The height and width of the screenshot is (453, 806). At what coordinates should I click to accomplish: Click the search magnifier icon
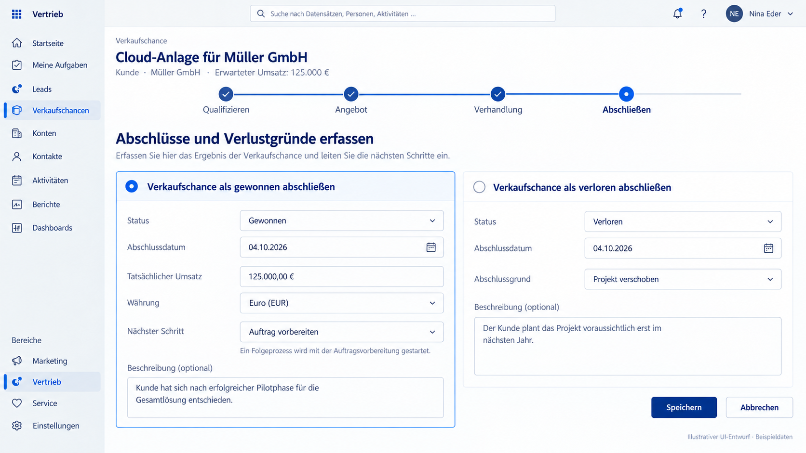pos(261,13)
